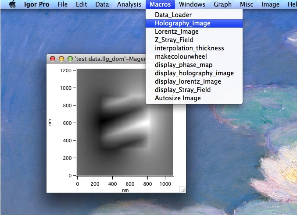Viewport: 297px width, 215px height.
Task: Click the magnetization image plot
Action: 125,123
